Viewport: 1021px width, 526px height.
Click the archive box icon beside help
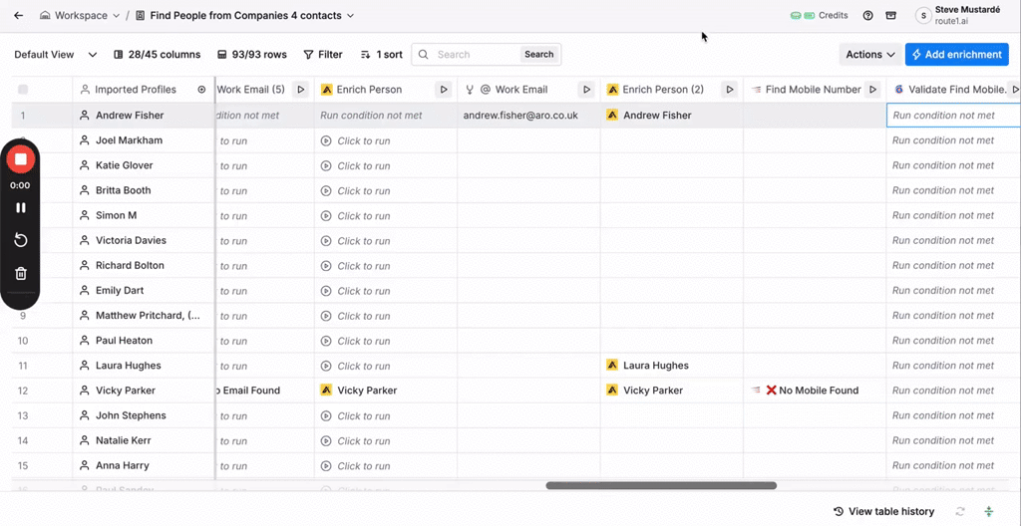click(x=890, y=16)
